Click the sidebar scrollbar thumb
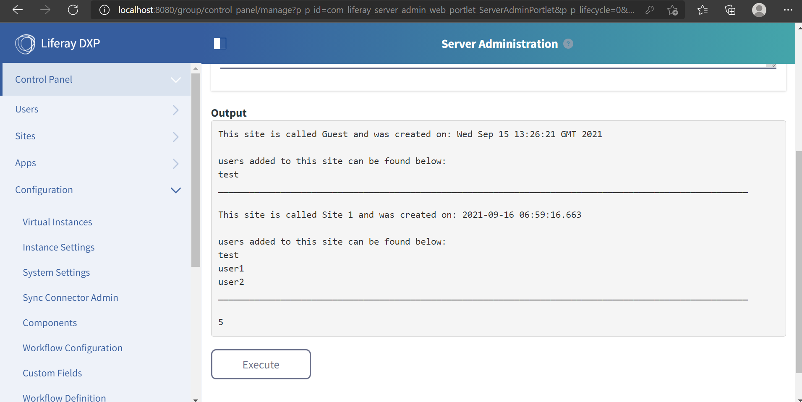 [x=196, y=170]
